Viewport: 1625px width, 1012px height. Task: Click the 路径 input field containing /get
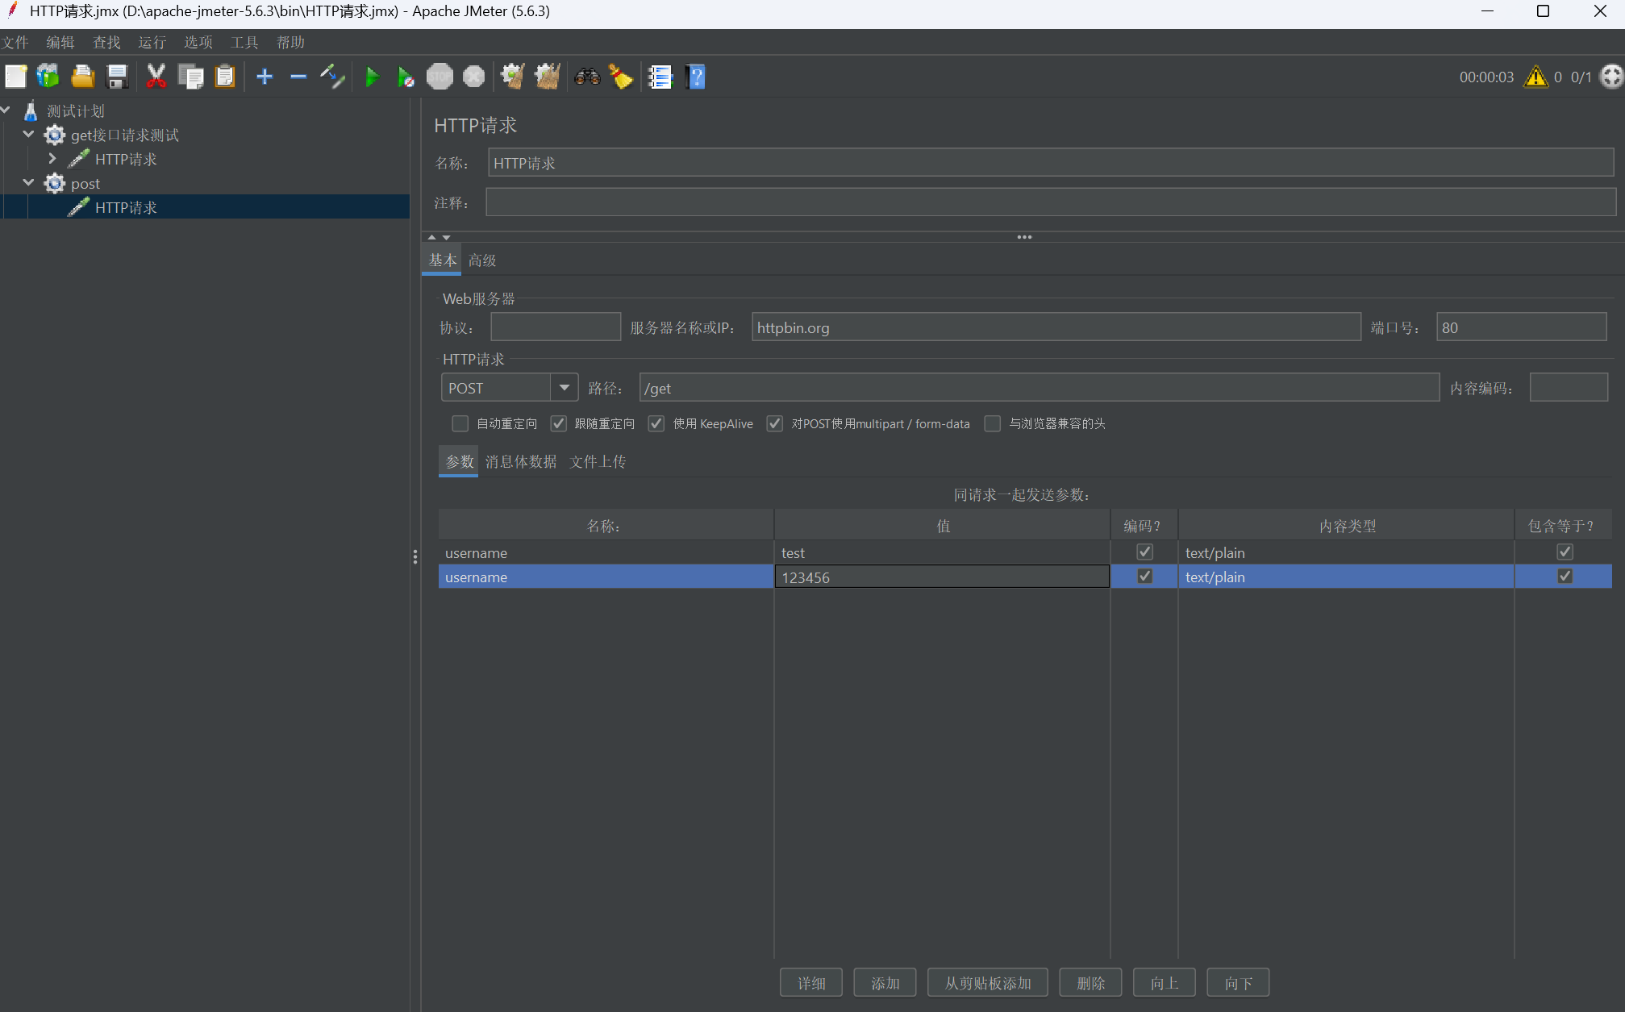(x=1039, y=388)
